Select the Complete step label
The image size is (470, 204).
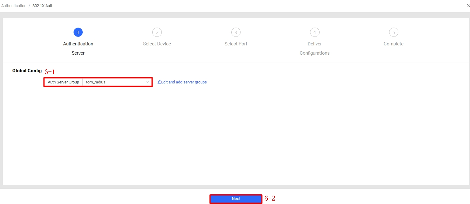393,44
